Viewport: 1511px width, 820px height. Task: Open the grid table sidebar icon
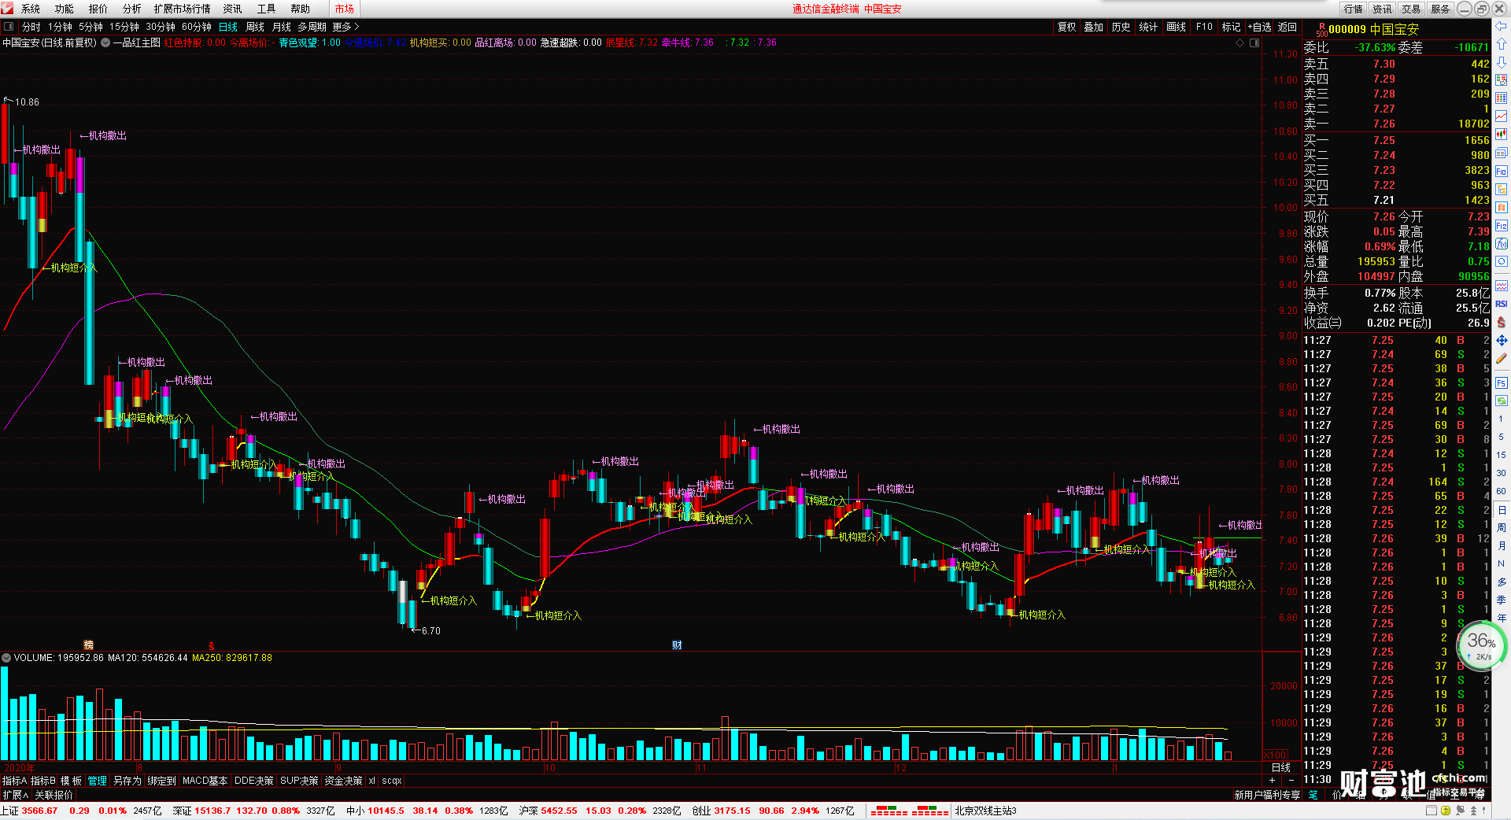1502,98
